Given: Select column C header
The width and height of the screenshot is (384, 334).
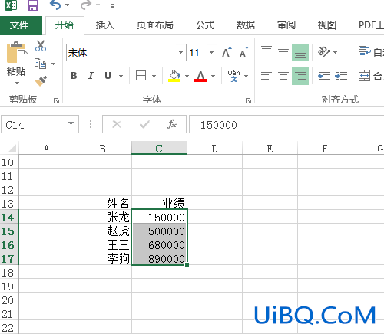Looking at the screenshot, I should click(x=159, y=148).
